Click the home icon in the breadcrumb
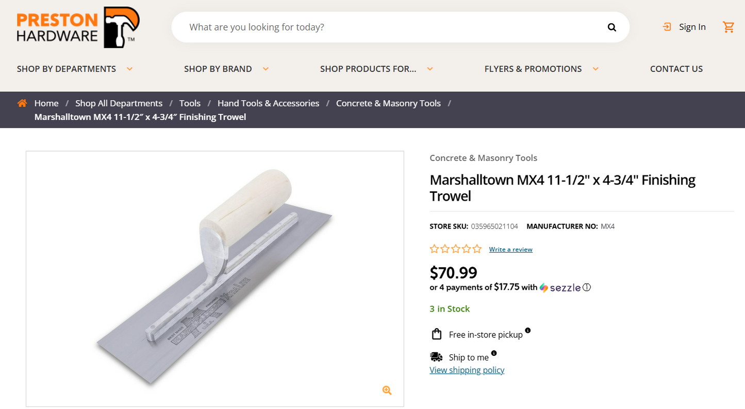This screenshot has height=409, width=745. click(22, 103)
